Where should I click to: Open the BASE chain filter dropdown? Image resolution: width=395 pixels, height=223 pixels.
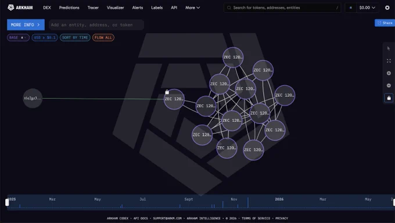point(18,38)
